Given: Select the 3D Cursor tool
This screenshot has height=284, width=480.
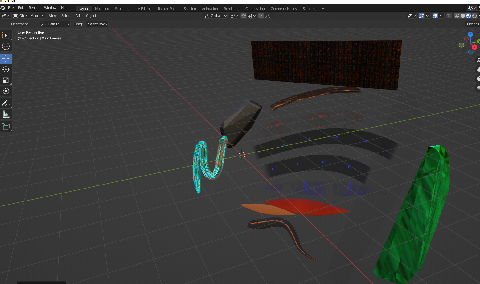Looking at the screenshot, I should 6,46.
